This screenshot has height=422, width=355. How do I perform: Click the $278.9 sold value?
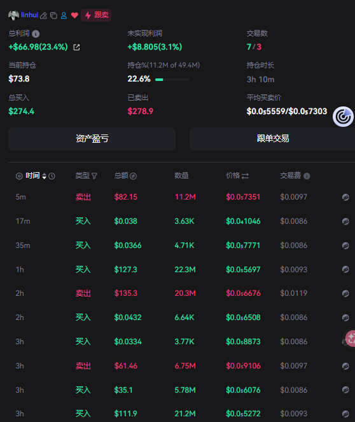click(141, 111)
